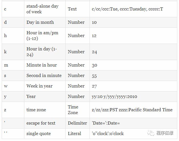Select the 'Literal' type cell
The height and width of the screenshot is (141, 179).
tap(78, 134)
